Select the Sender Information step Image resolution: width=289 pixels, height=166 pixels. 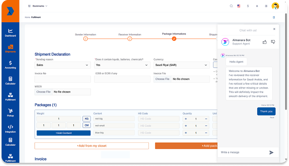pos(85,39)
